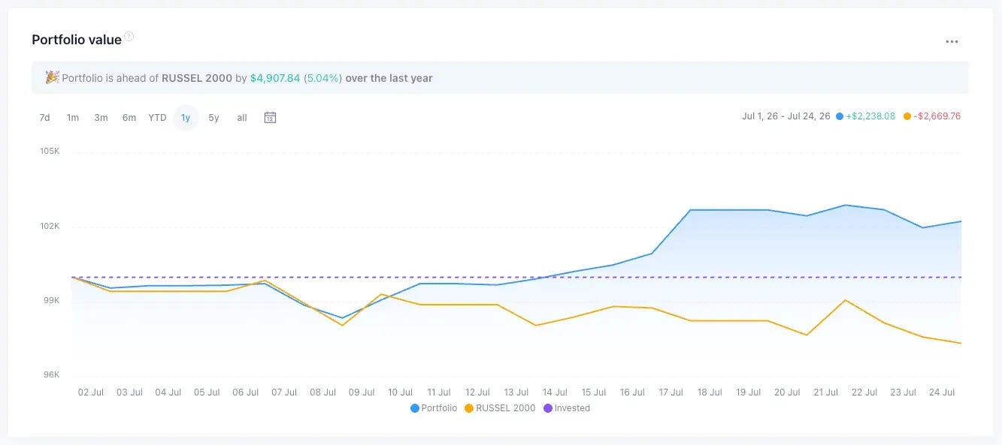Click the 105K y-axis label

pyautogui.click(x=50, y=152)
